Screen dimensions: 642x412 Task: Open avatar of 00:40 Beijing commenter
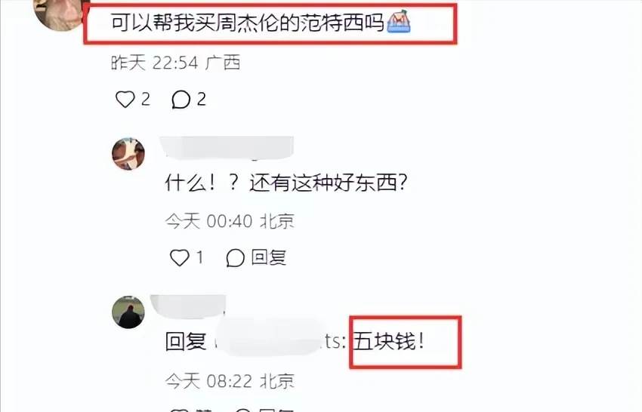[128, 154]
